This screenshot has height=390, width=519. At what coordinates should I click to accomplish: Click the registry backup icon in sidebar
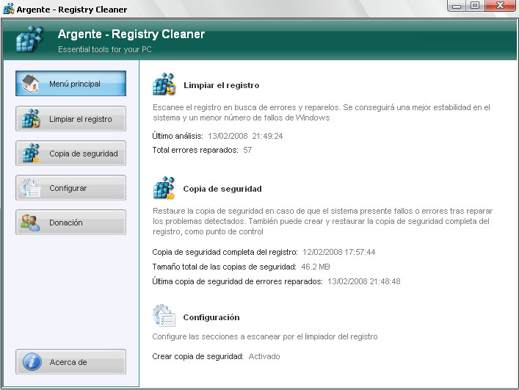[x=31, y=153]
